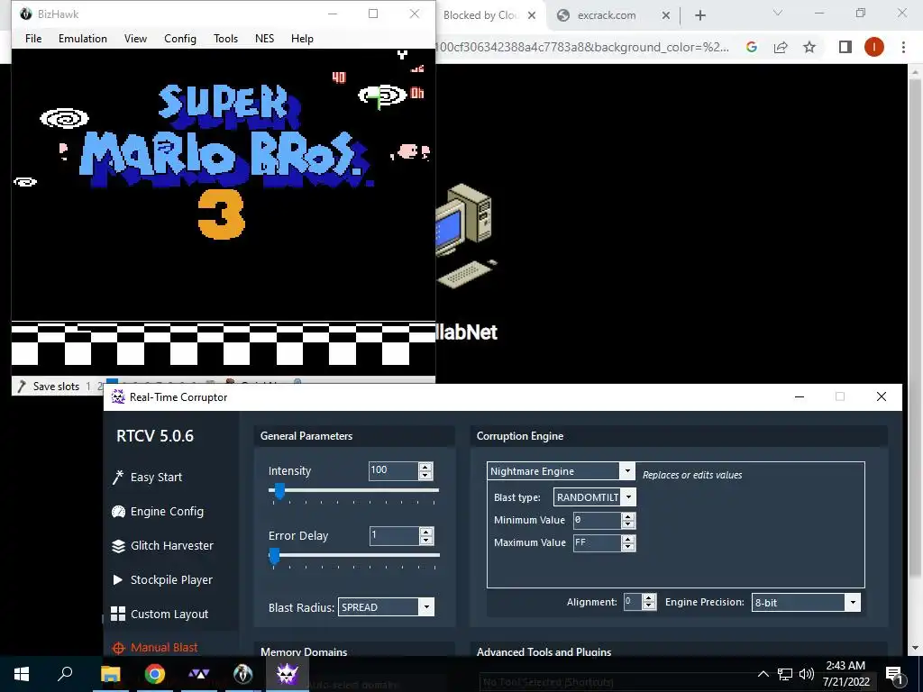This screenshot has height=692, width=923.
Task: Open the Chrome profile avatar
Action: 874,47
